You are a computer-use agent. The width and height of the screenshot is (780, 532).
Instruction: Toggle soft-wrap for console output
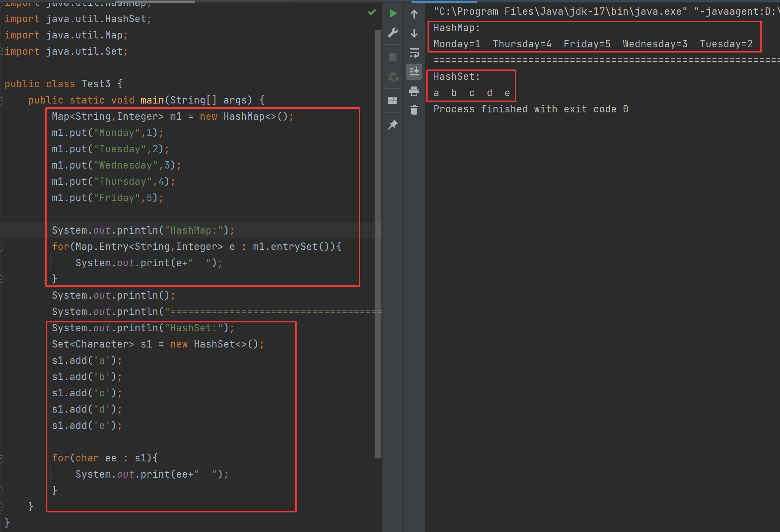point(414,53)
